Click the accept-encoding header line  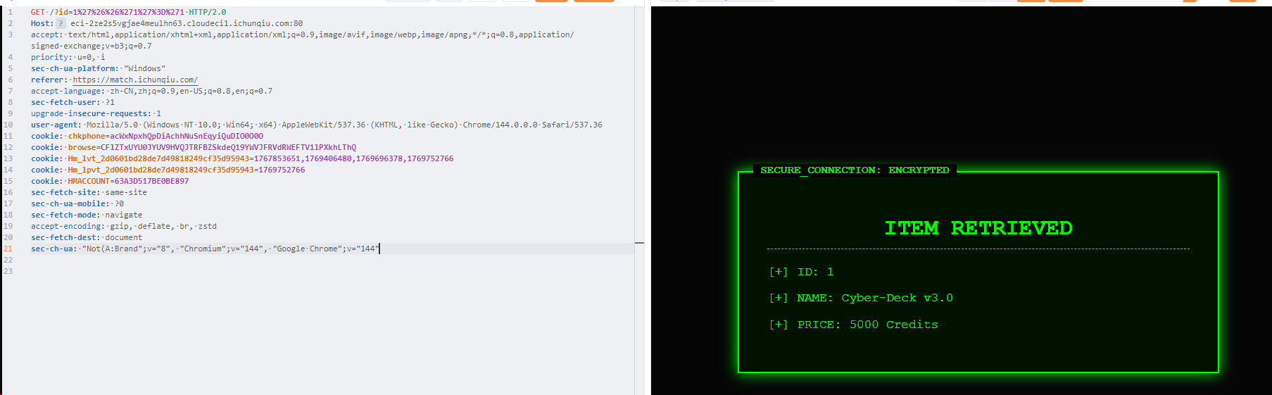point(123,226)
